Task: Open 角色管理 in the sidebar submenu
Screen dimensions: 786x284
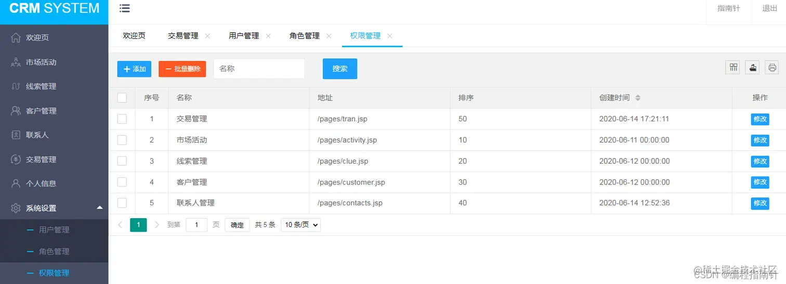Action: point(54,251)
